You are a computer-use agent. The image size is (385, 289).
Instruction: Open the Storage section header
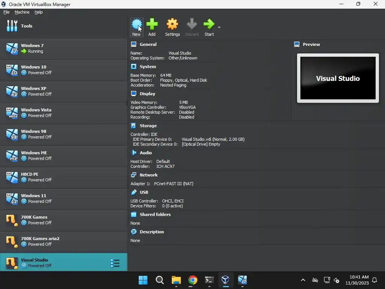[148, 126]
